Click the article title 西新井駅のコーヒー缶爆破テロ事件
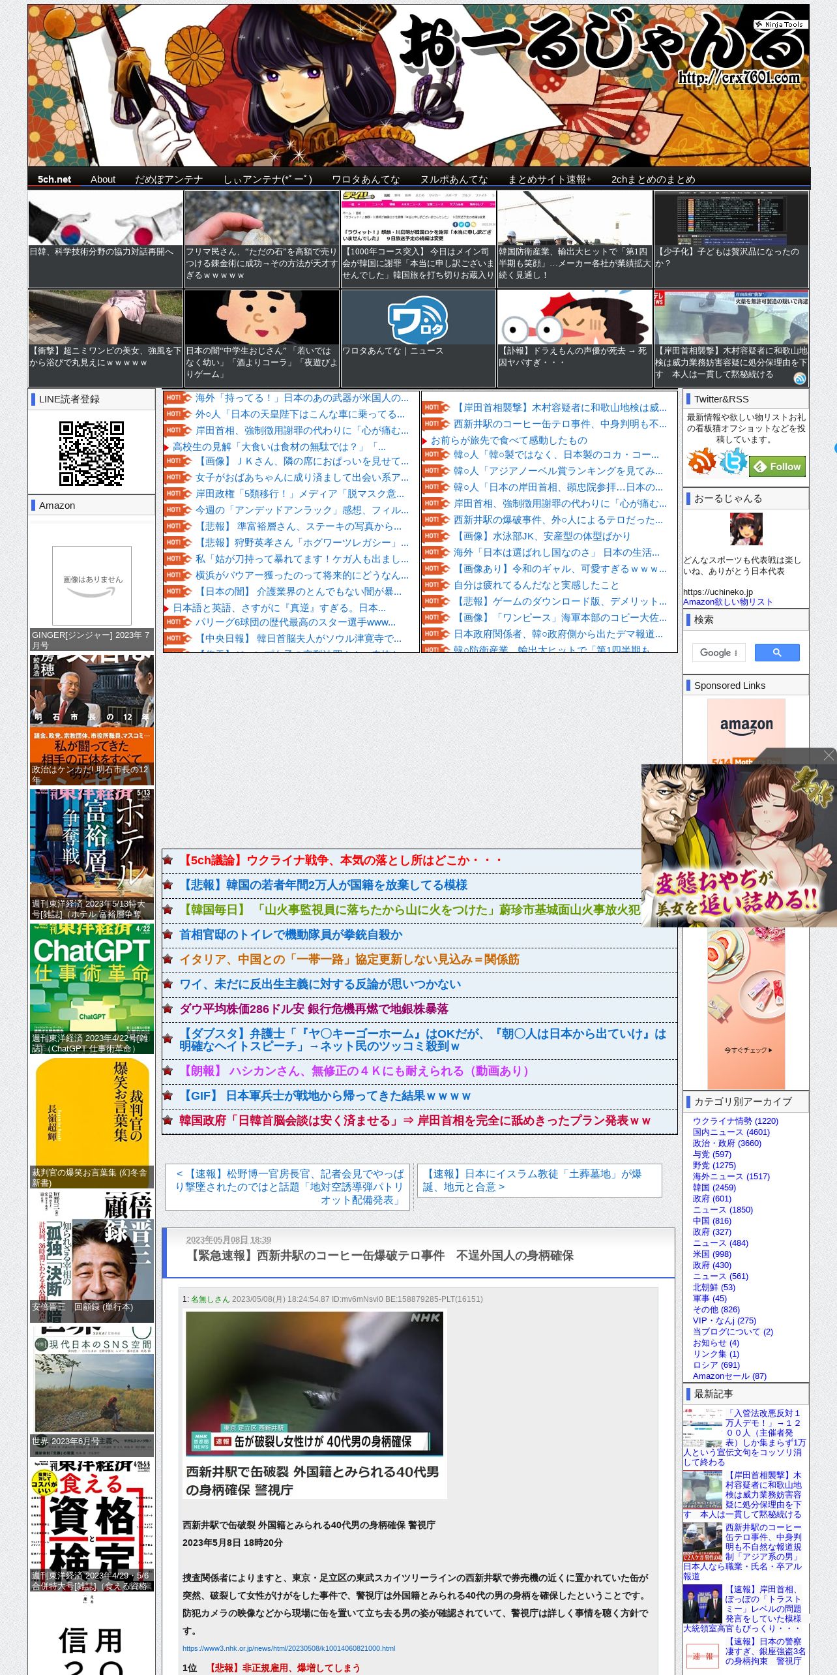 (x=380, y=1256)
